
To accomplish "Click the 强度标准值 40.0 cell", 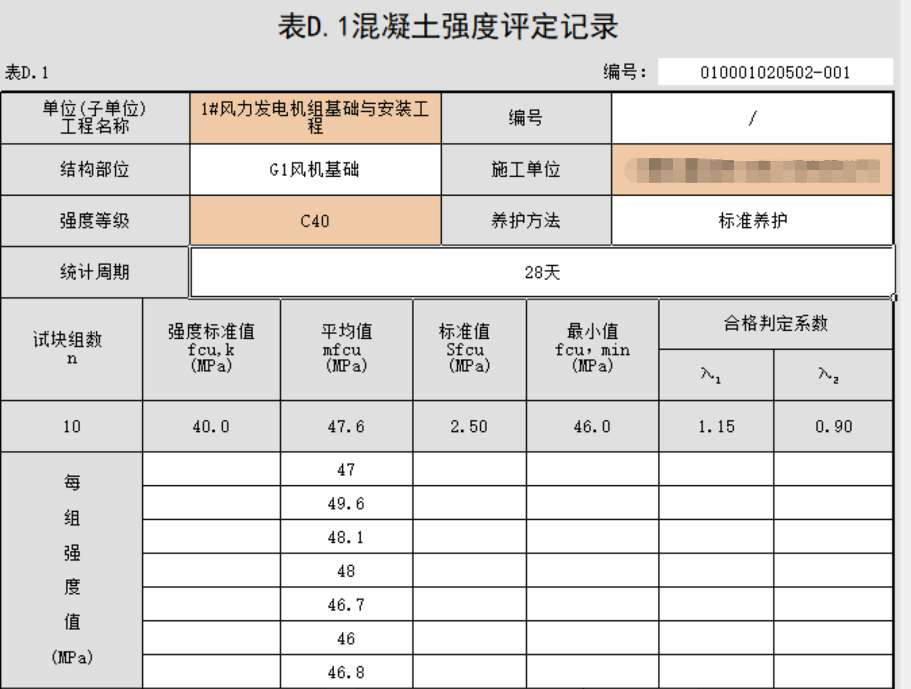I will tap(211, 426).
